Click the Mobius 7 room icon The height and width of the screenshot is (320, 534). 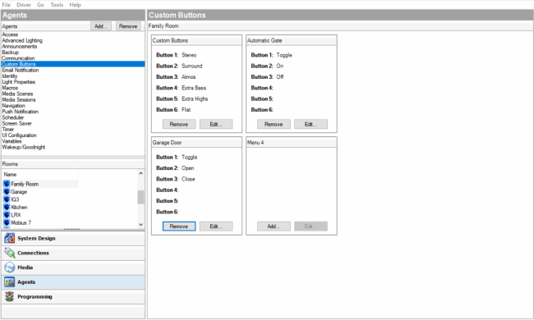[x=7, y=222]
